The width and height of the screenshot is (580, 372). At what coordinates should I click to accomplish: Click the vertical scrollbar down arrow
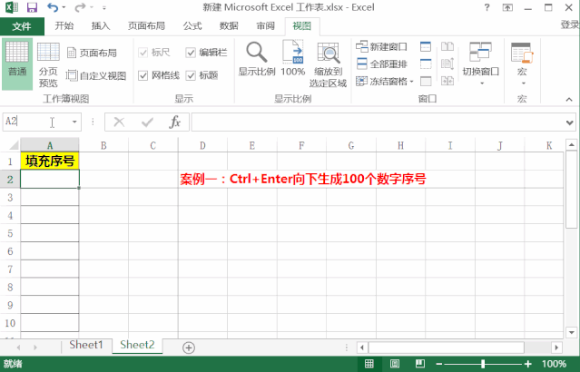[572, 332]
